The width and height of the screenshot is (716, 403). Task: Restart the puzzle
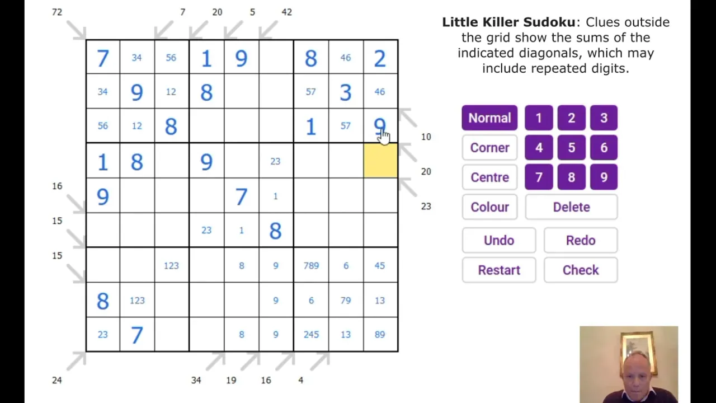coord(499,270)
